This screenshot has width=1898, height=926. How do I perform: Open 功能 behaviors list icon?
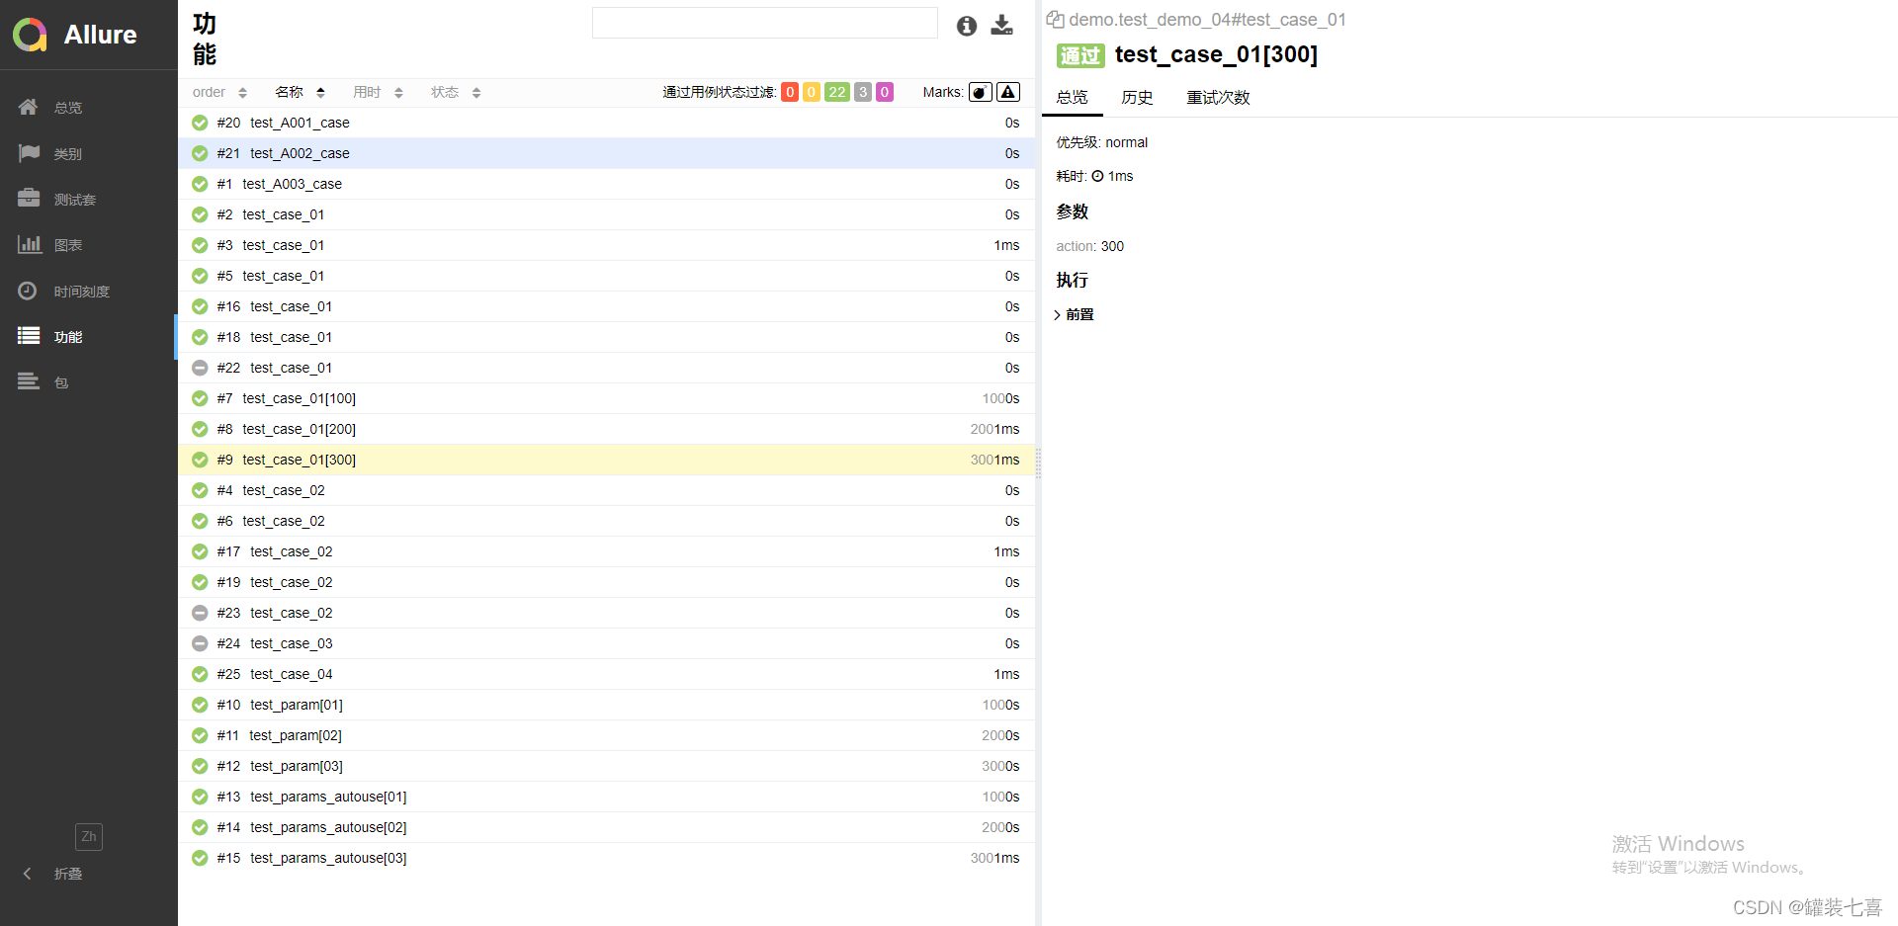29,336
